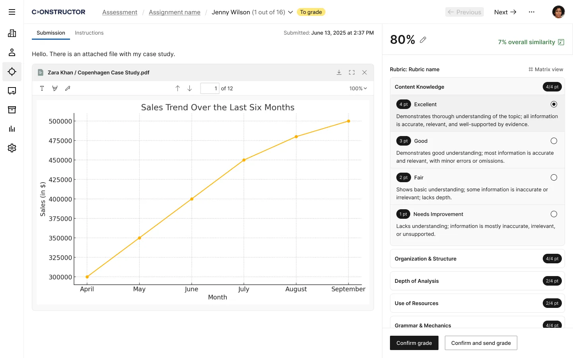Switch to the Instructions tab

coord(89,33)
